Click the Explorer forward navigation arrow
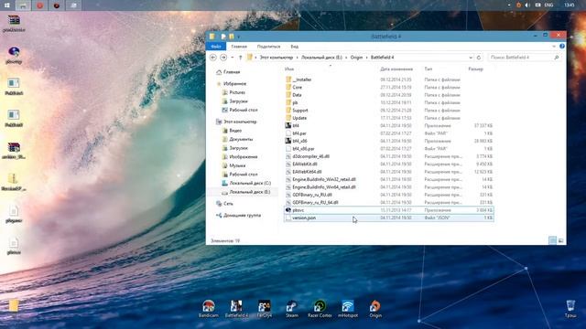 (223, 58)
